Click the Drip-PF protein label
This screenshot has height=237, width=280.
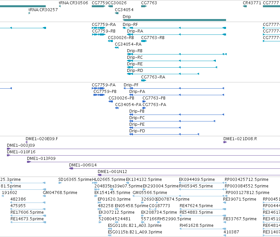(x=131, y=85)
